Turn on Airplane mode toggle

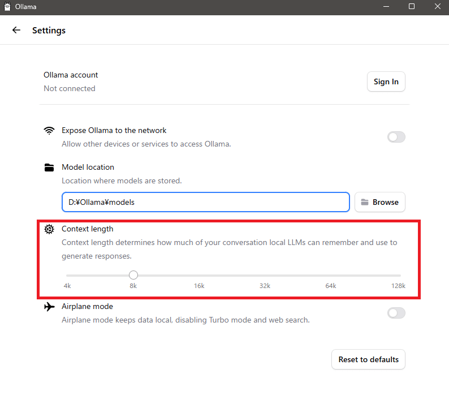pos(396,313)
